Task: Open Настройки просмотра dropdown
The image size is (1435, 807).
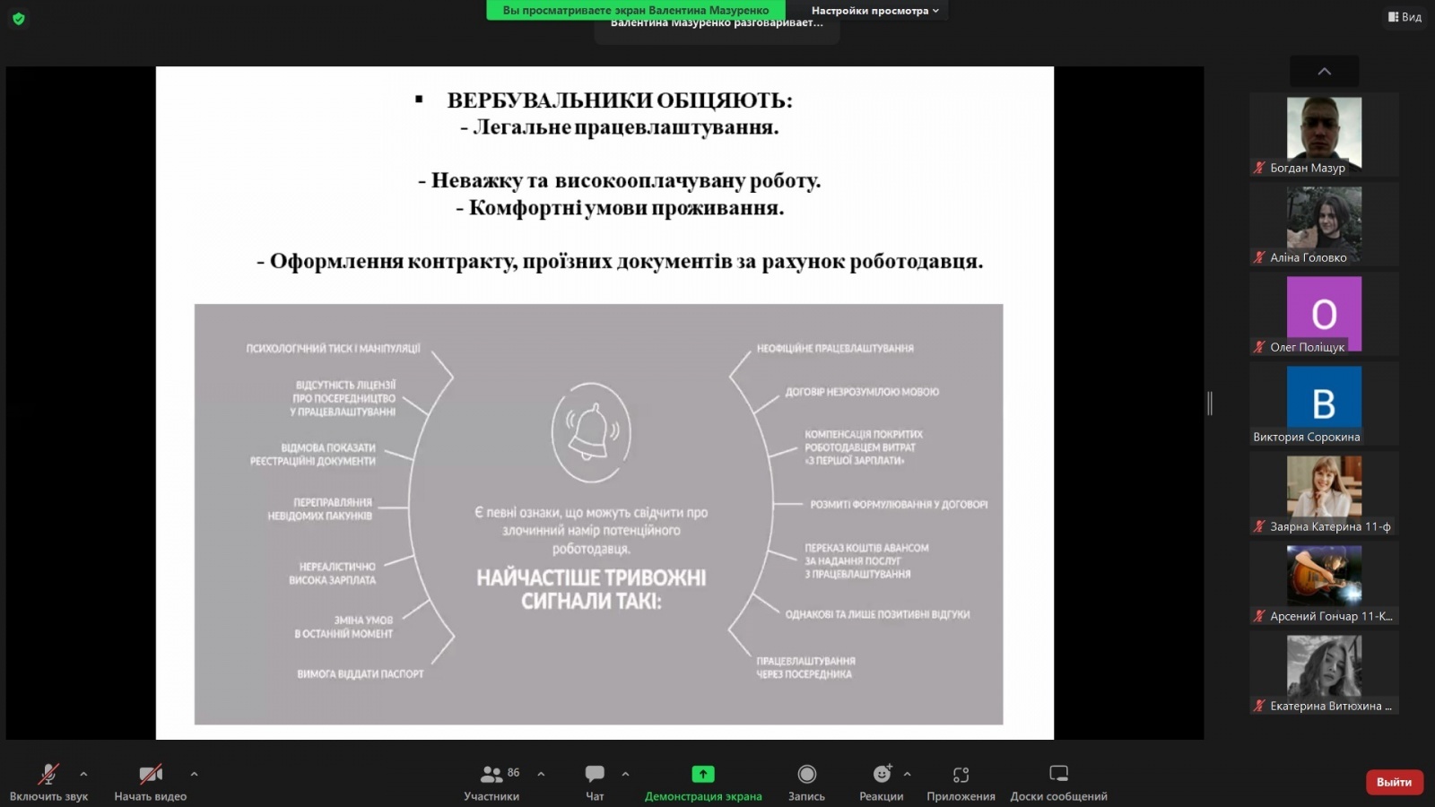Action: point(874,11)
